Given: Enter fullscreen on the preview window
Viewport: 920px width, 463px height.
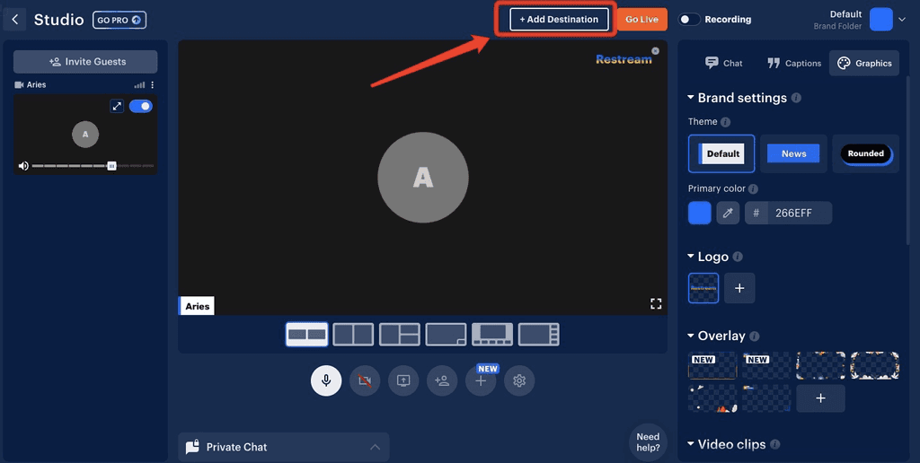Looking at the screenshot, I should pos(656,304).
